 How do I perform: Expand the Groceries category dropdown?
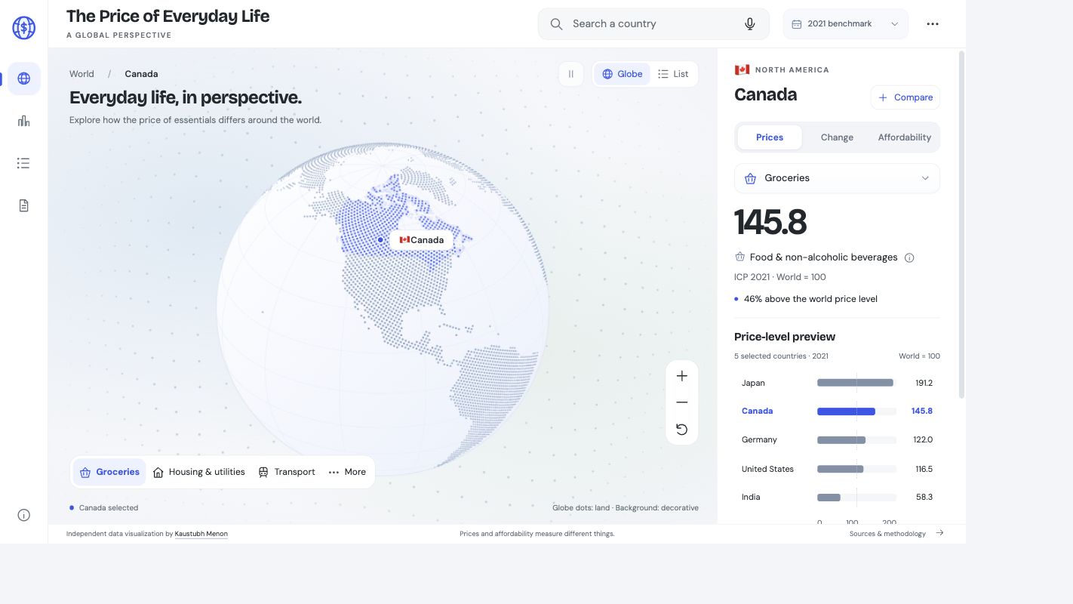pyautogui.click(x=837, y=178)
